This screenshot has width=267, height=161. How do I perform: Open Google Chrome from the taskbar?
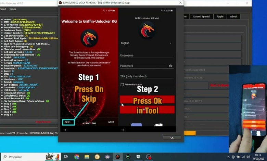(77, 157)
